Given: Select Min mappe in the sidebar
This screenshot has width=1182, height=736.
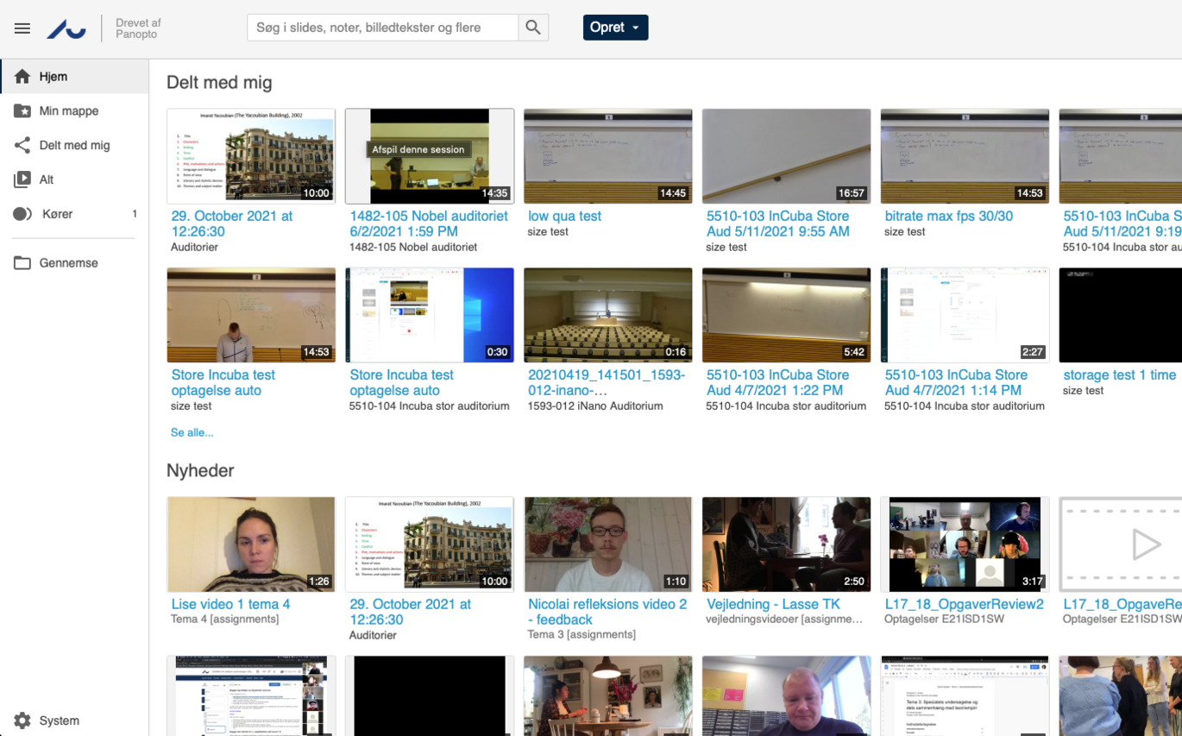Looking at the screenshot, I should [x=69, y=111].
